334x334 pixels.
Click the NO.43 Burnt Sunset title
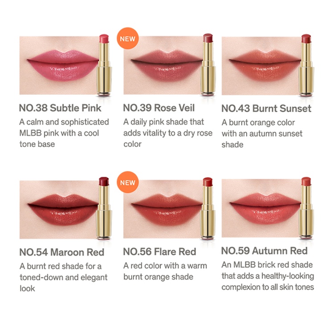pyautogui.click(x=266, y=108)
